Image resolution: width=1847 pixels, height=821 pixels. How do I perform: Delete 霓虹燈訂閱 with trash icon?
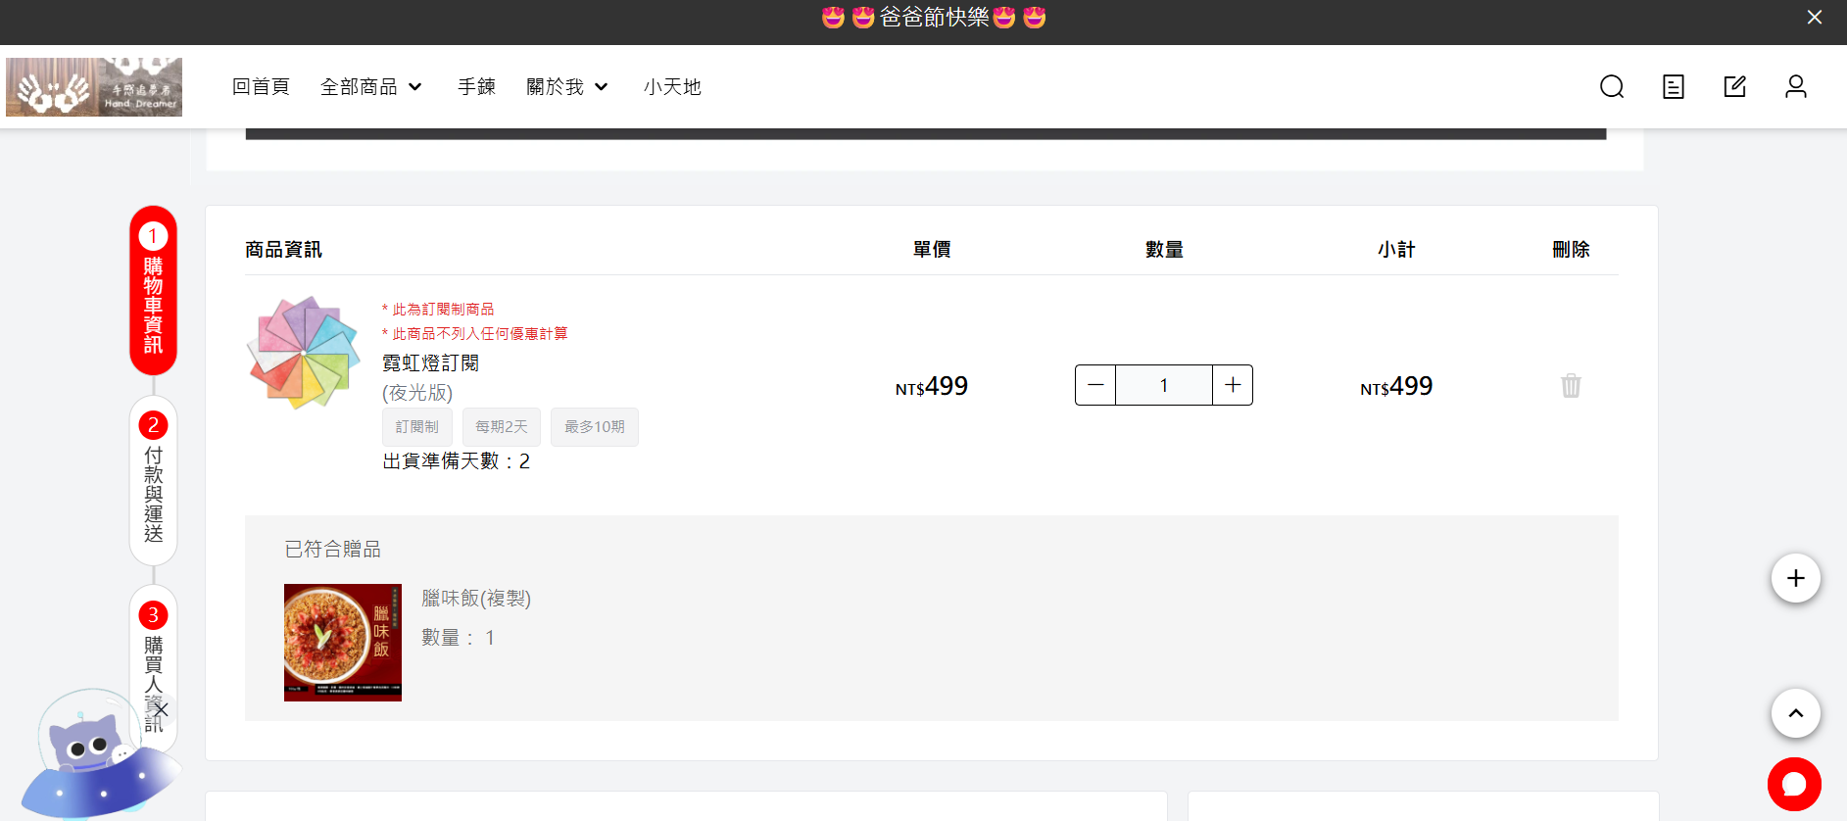(1571, 385)
